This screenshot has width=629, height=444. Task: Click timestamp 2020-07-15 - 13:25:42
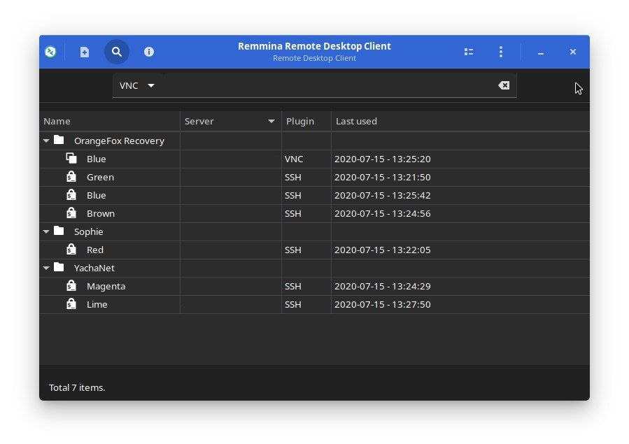click(x=382, y=196)
